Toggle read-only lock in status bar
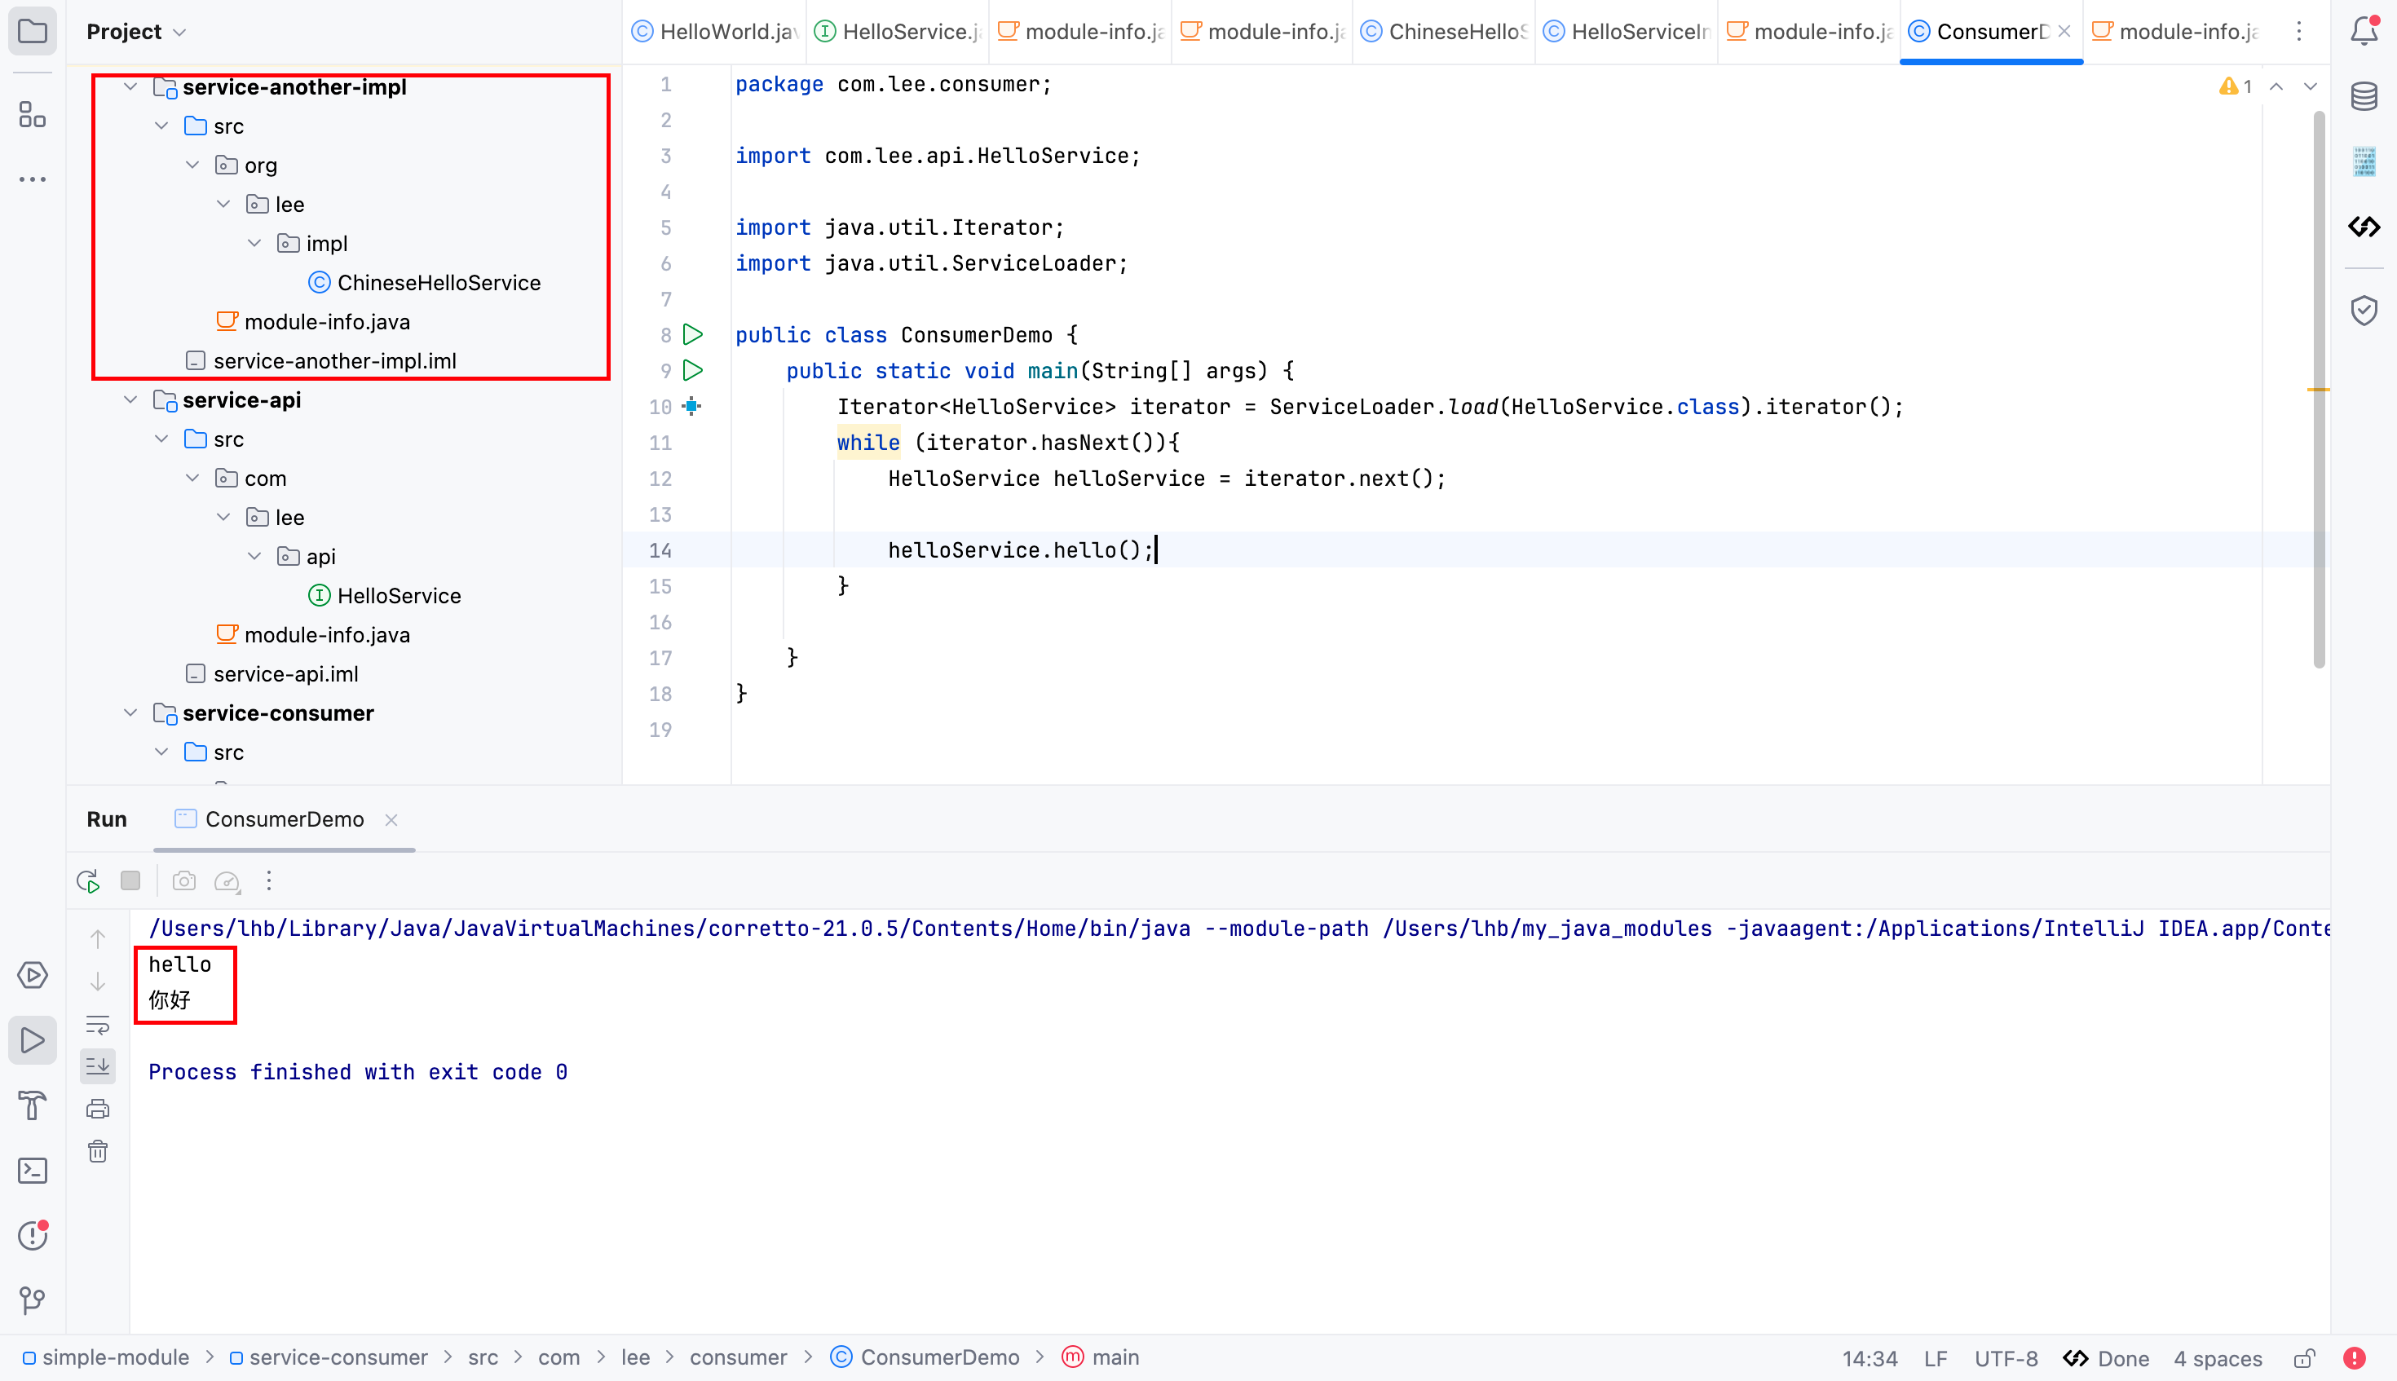This screenshot has width=2397, height=1381. coord(2304,1358)
